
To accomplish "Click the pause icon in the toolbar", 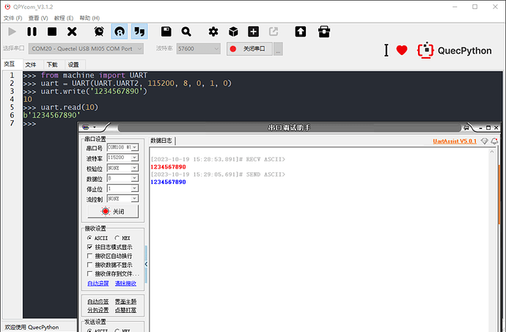I will coord(32,32).
